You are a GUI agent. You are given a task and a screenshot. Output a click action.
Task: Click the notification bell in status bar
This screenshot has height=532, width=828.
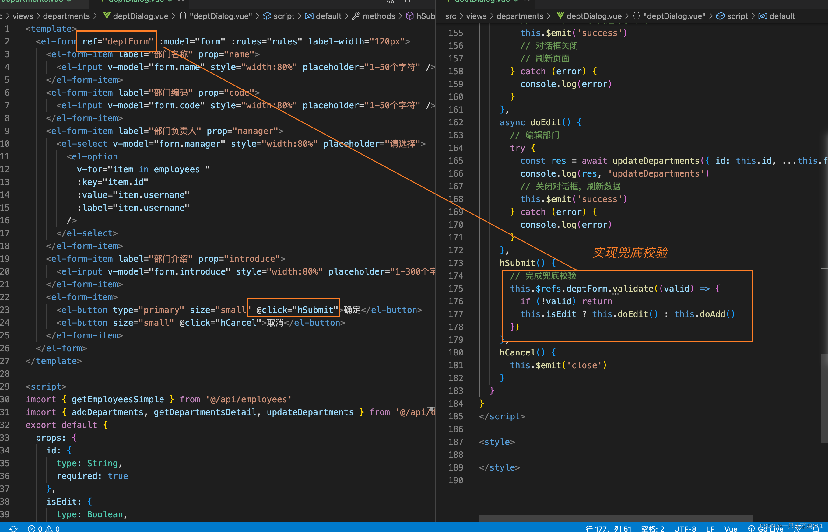816,529
